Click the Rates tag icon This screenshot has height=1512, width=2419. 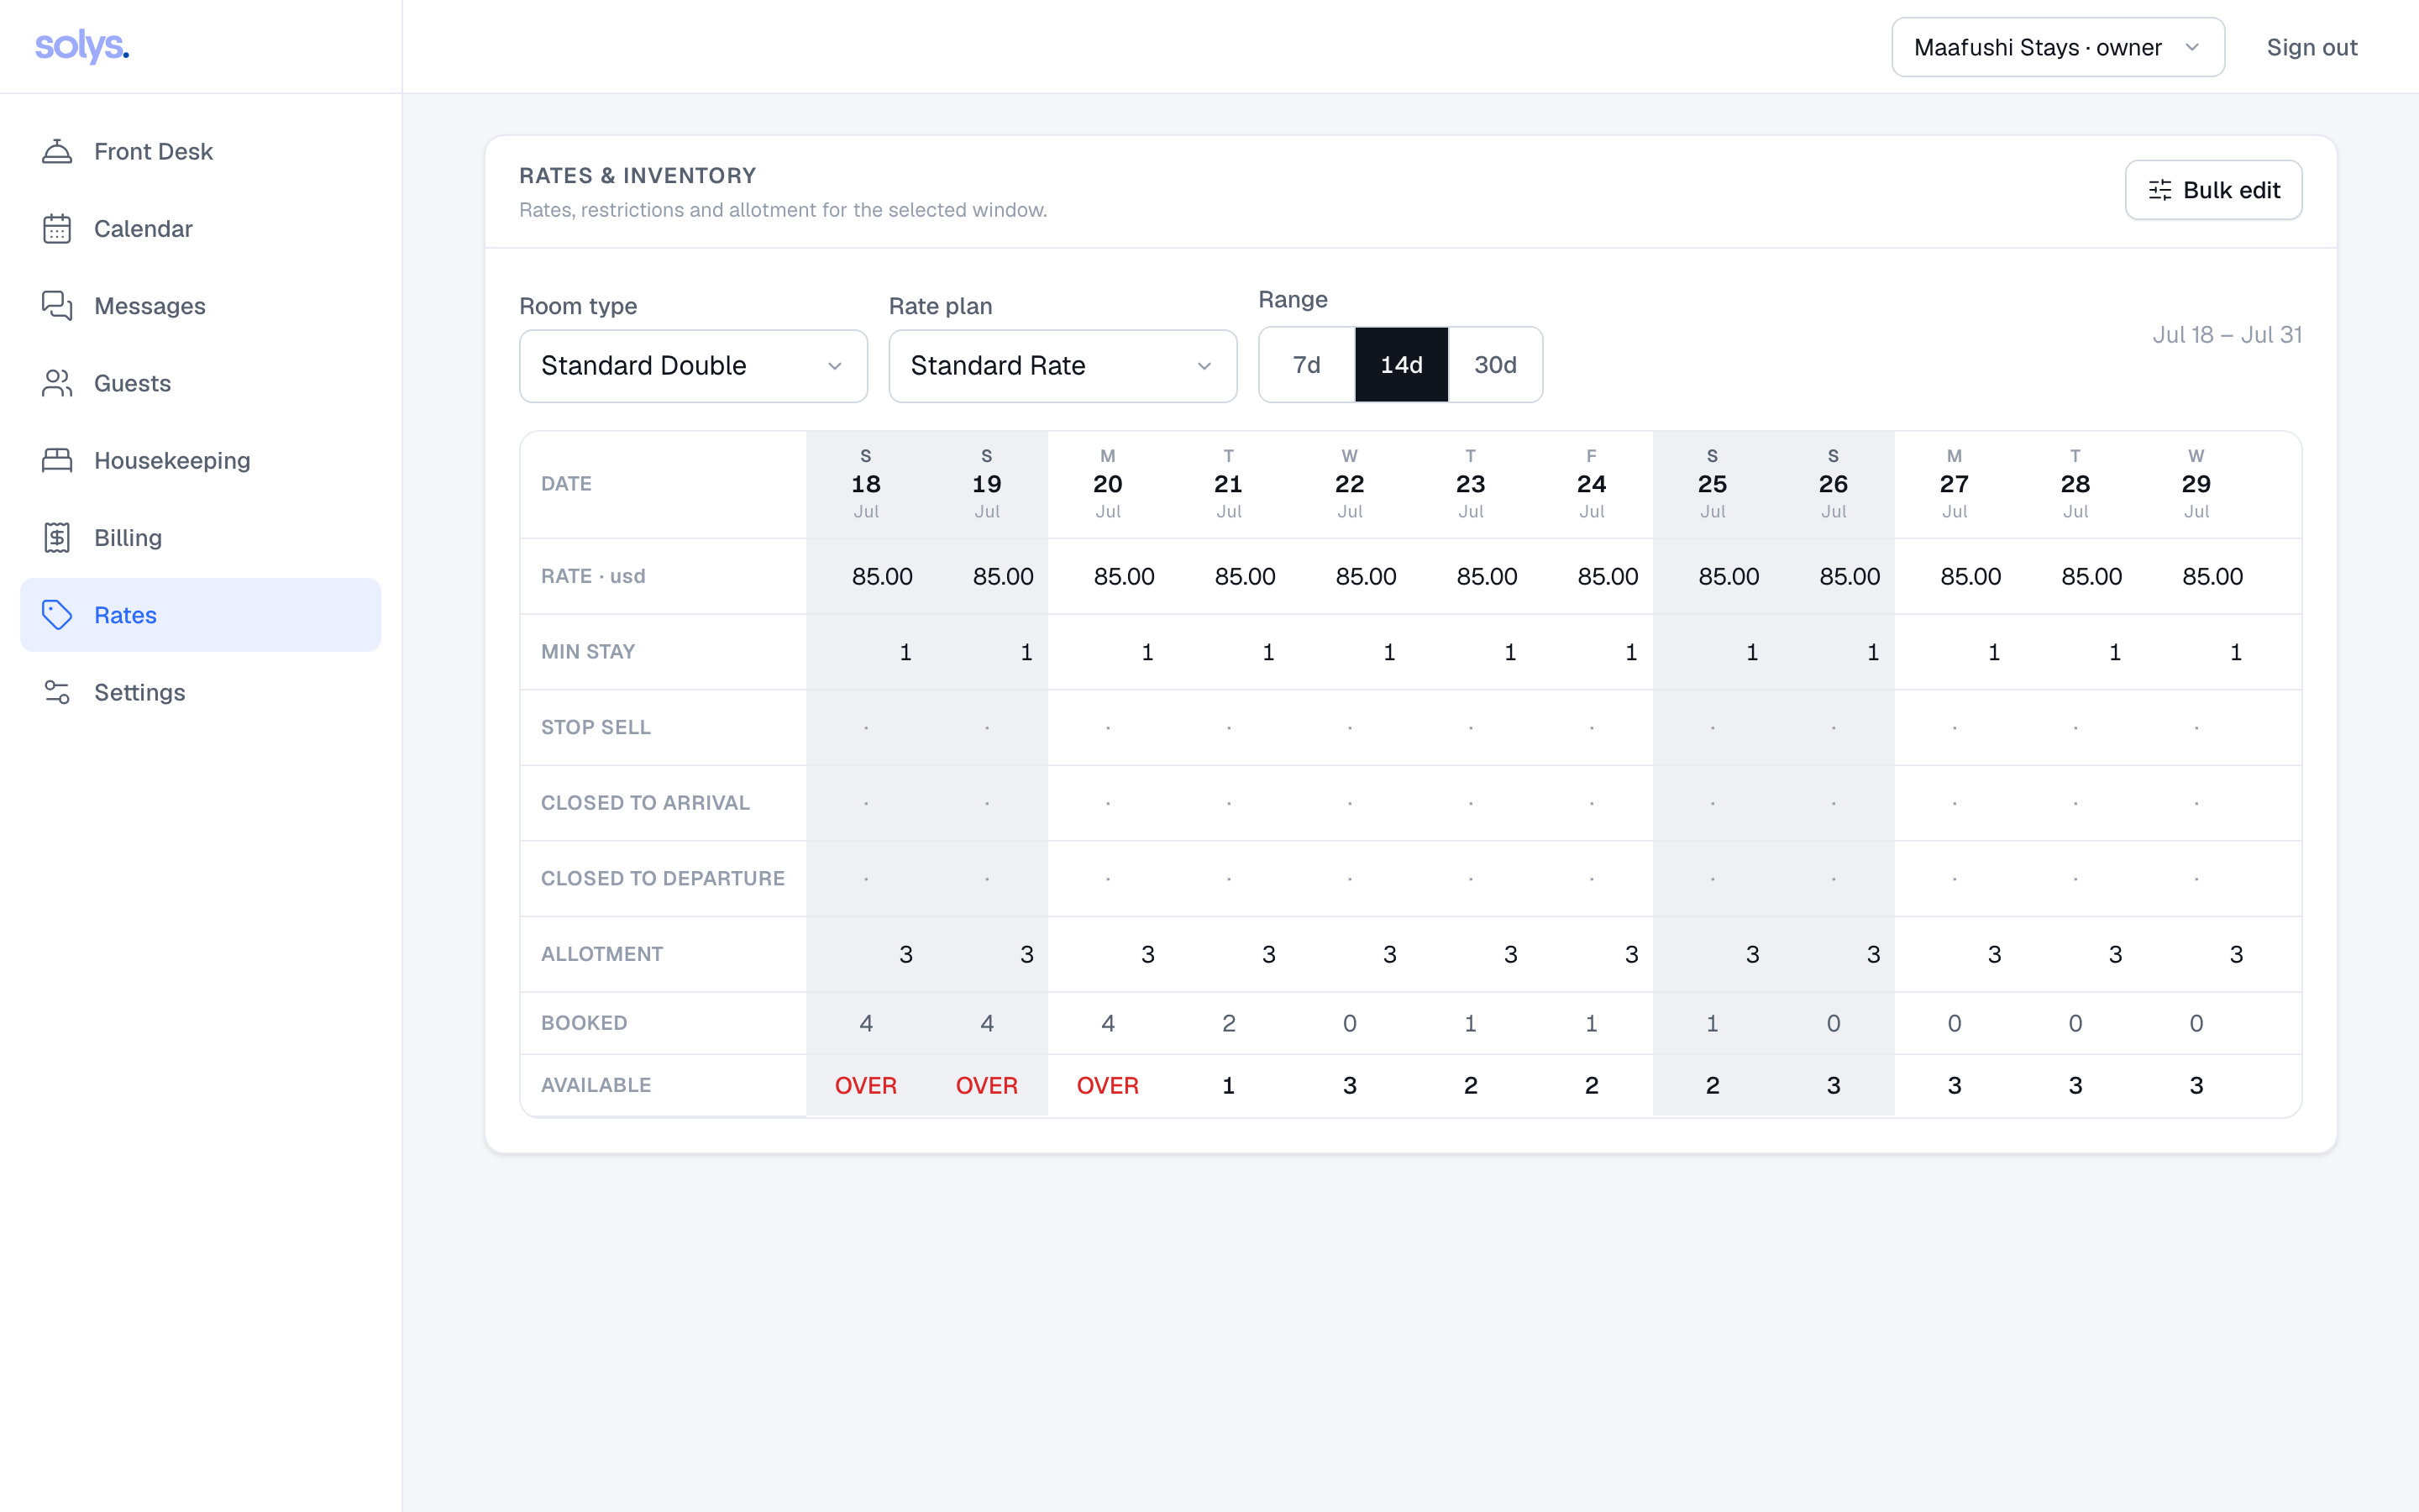(57, 615)
